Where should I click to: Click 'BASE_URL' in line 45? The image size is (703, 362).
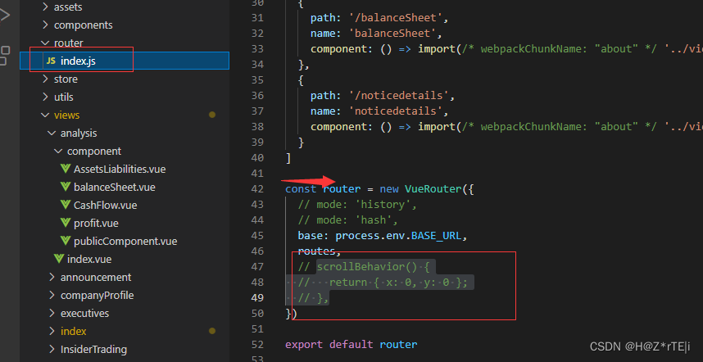436,235
